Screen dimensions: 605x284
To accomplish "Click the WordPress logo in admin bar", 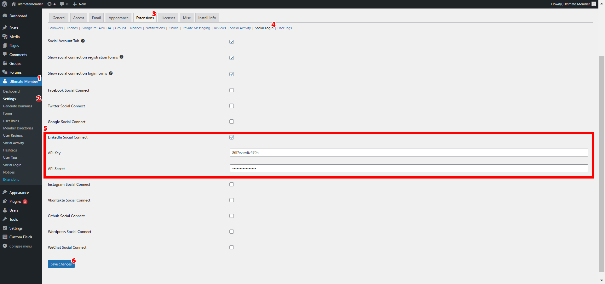I will [x=5, y=4].
